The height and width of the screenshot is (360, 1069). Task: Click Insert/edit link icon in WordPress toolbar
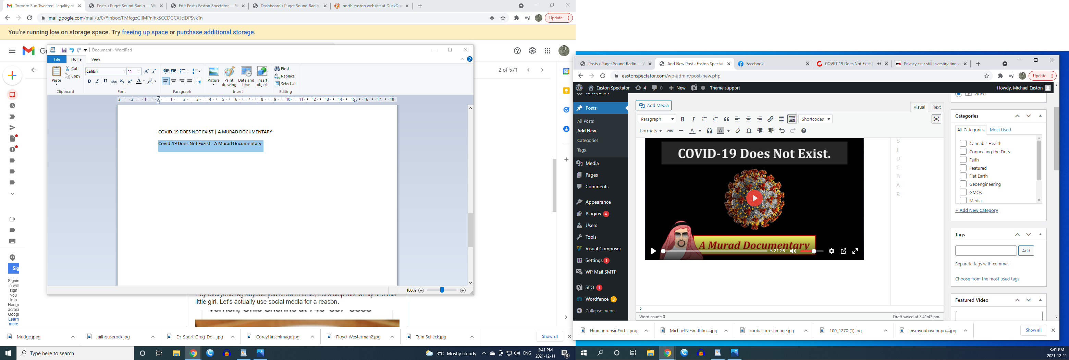click(770, 119)
